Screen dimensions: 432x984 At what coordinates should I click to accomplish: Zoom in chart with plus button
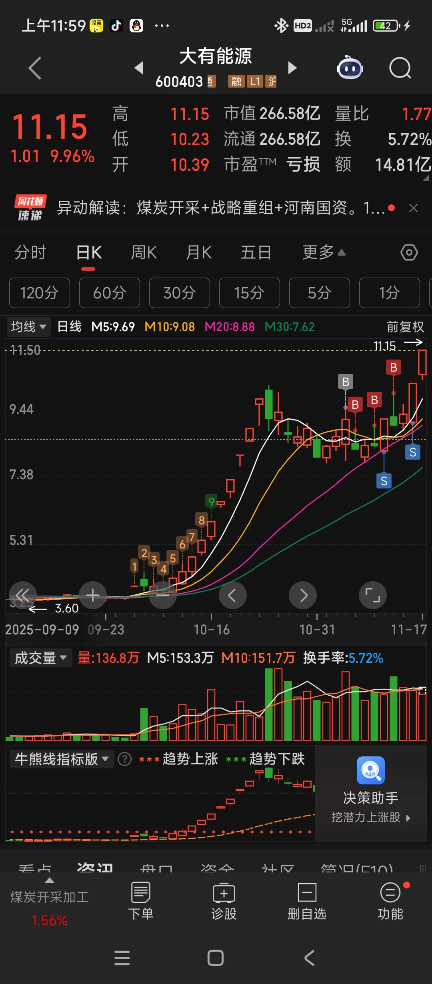point(93,595)
